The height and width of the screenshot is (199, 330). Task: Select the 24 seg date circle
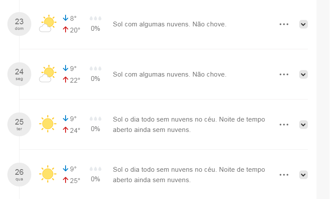pos(20,74)
